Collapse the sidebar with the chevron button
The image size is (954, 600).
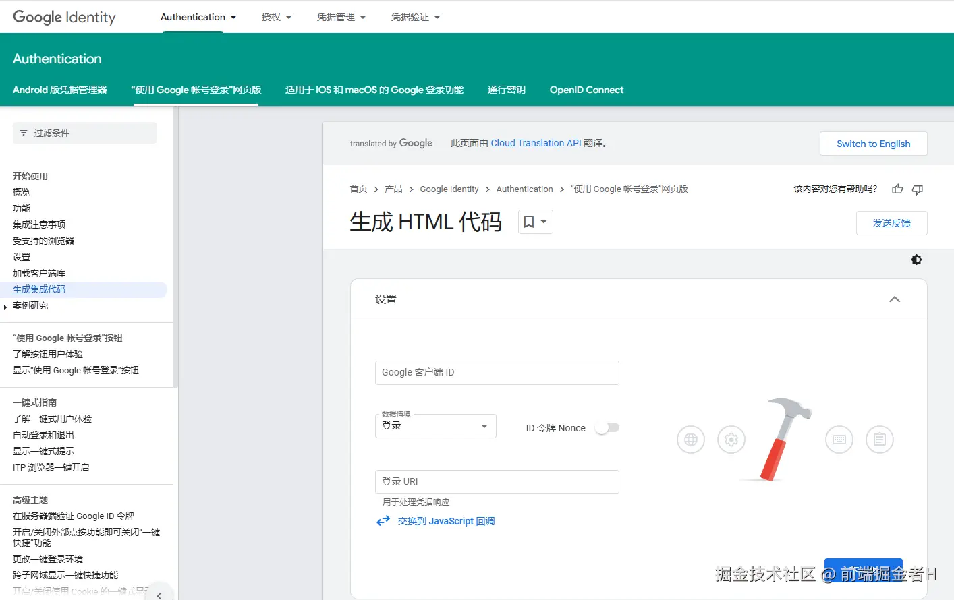pos(159,595)
